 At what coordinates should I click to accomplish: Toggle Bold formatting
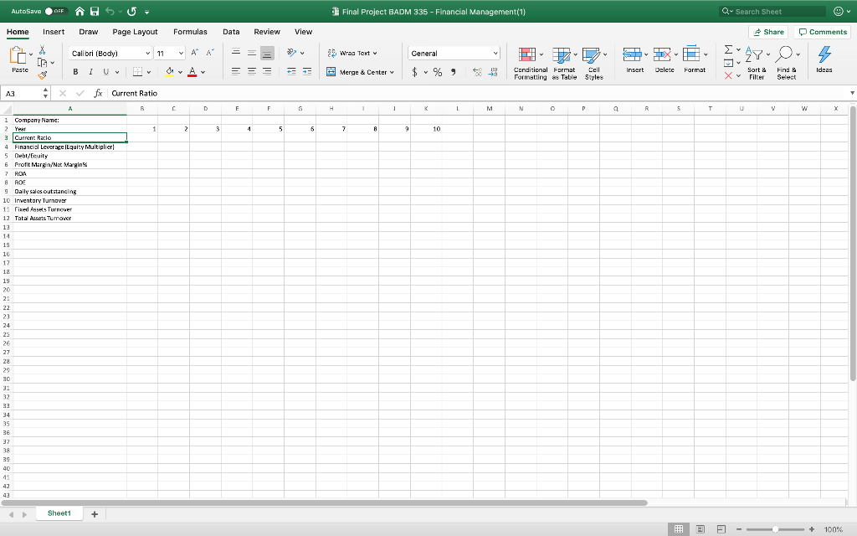75,72
